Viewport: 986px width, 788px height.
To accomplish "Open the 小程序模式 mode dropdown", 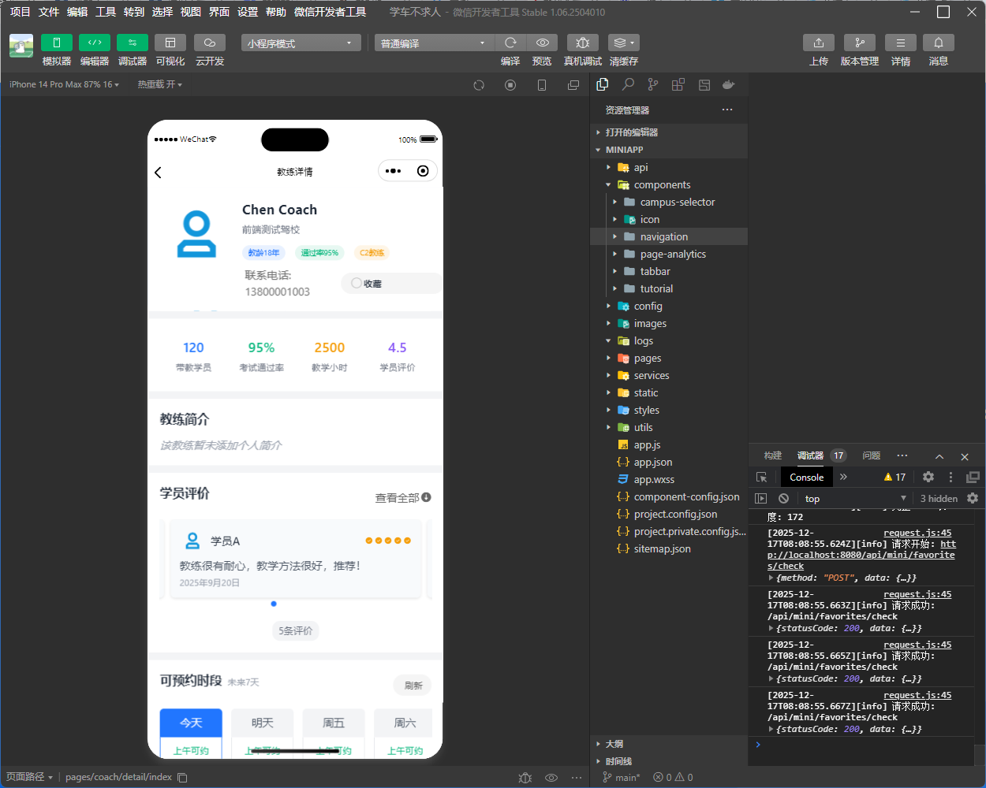I will [301, 43].
